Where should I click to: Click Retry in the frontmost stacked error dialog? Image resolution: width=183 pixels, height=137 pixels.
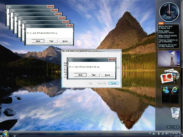(51, 41)
